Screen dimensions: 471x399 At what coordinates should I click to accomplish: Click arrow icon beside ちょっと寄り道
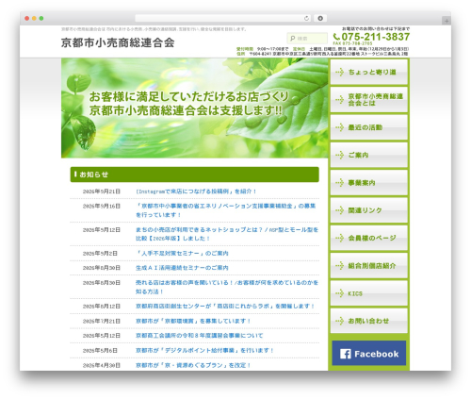[340, 72]
